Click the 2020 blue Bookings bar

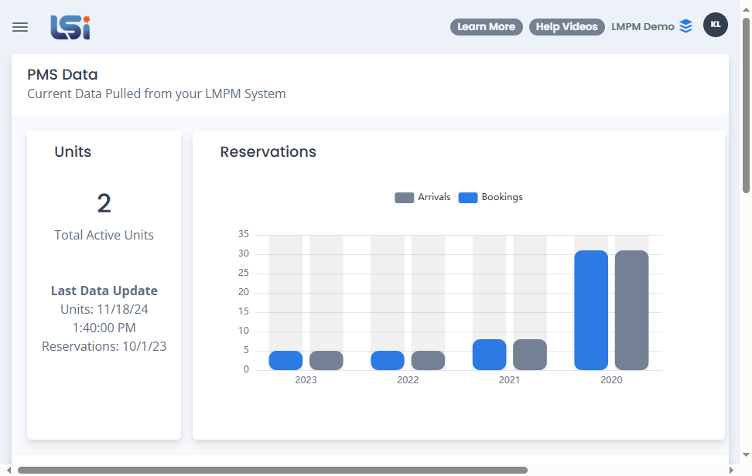591,311
